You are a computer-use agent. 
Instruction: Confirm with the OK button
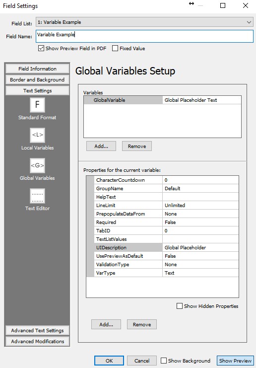[109, 361]
